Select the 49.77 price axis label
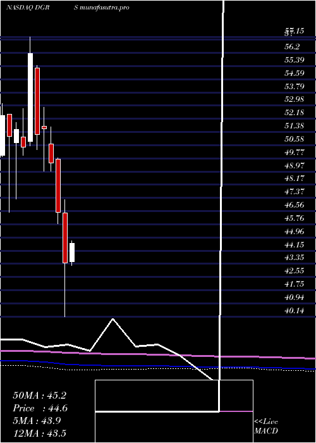The width and height of the screenshot is (316, 443). tap(294, 153)
